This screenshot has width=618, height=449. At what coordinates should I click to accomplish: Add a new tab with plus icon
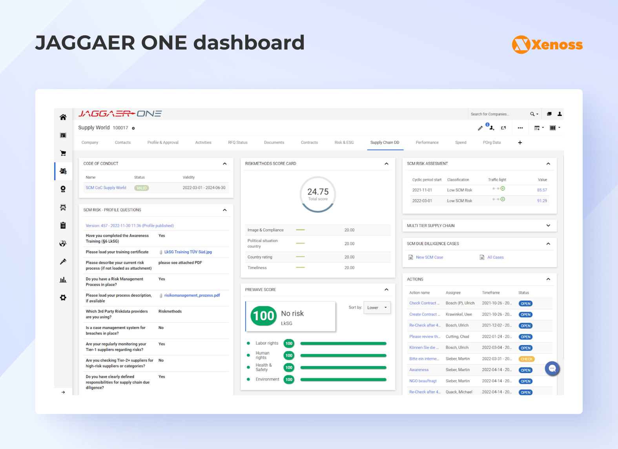coord(520,143)
